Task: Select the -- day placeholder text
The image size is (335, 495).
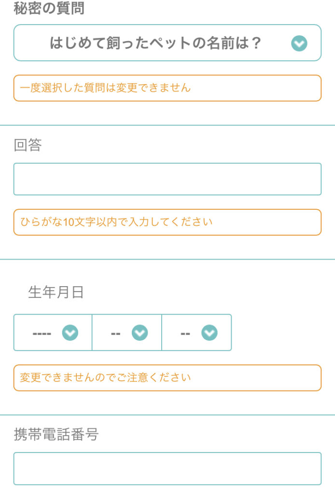Action: [x=185, y=334]
